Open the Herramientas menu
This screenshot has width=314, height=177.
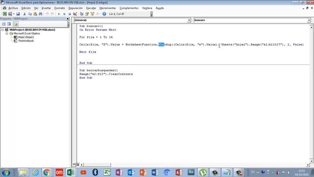pyautogui.click(x=108, y=8)
